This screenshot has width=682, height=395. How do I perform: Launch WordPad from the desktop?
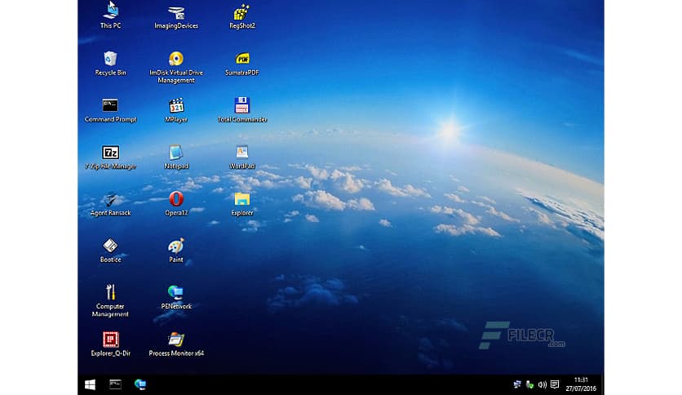(x=241, y=157)
